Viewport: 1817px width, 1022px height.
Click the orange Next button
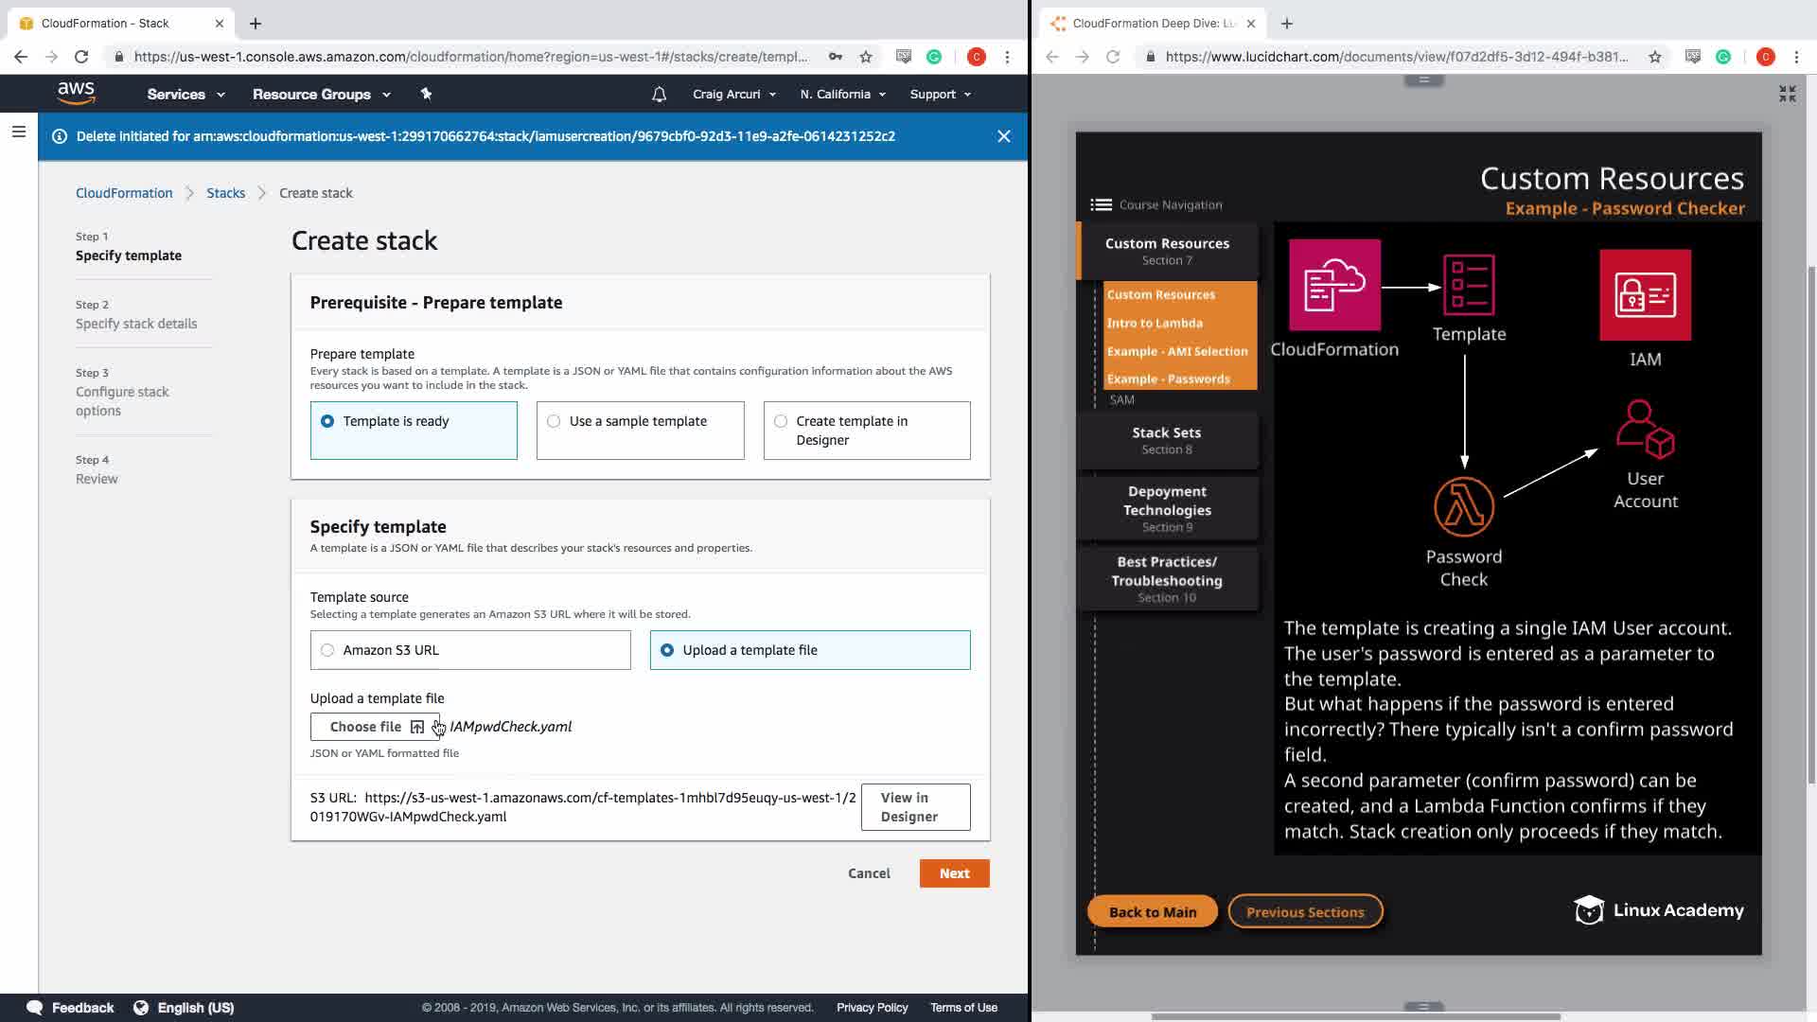point(954,873)
